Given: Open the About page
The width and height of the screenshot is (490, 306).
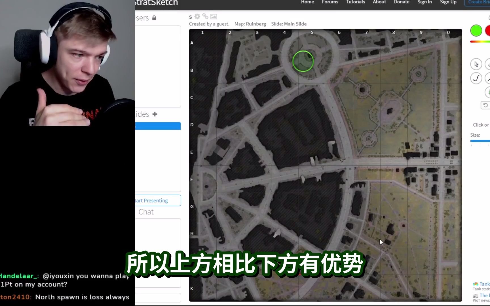Looking at the screenshot, I should click(x=379, y=2).
